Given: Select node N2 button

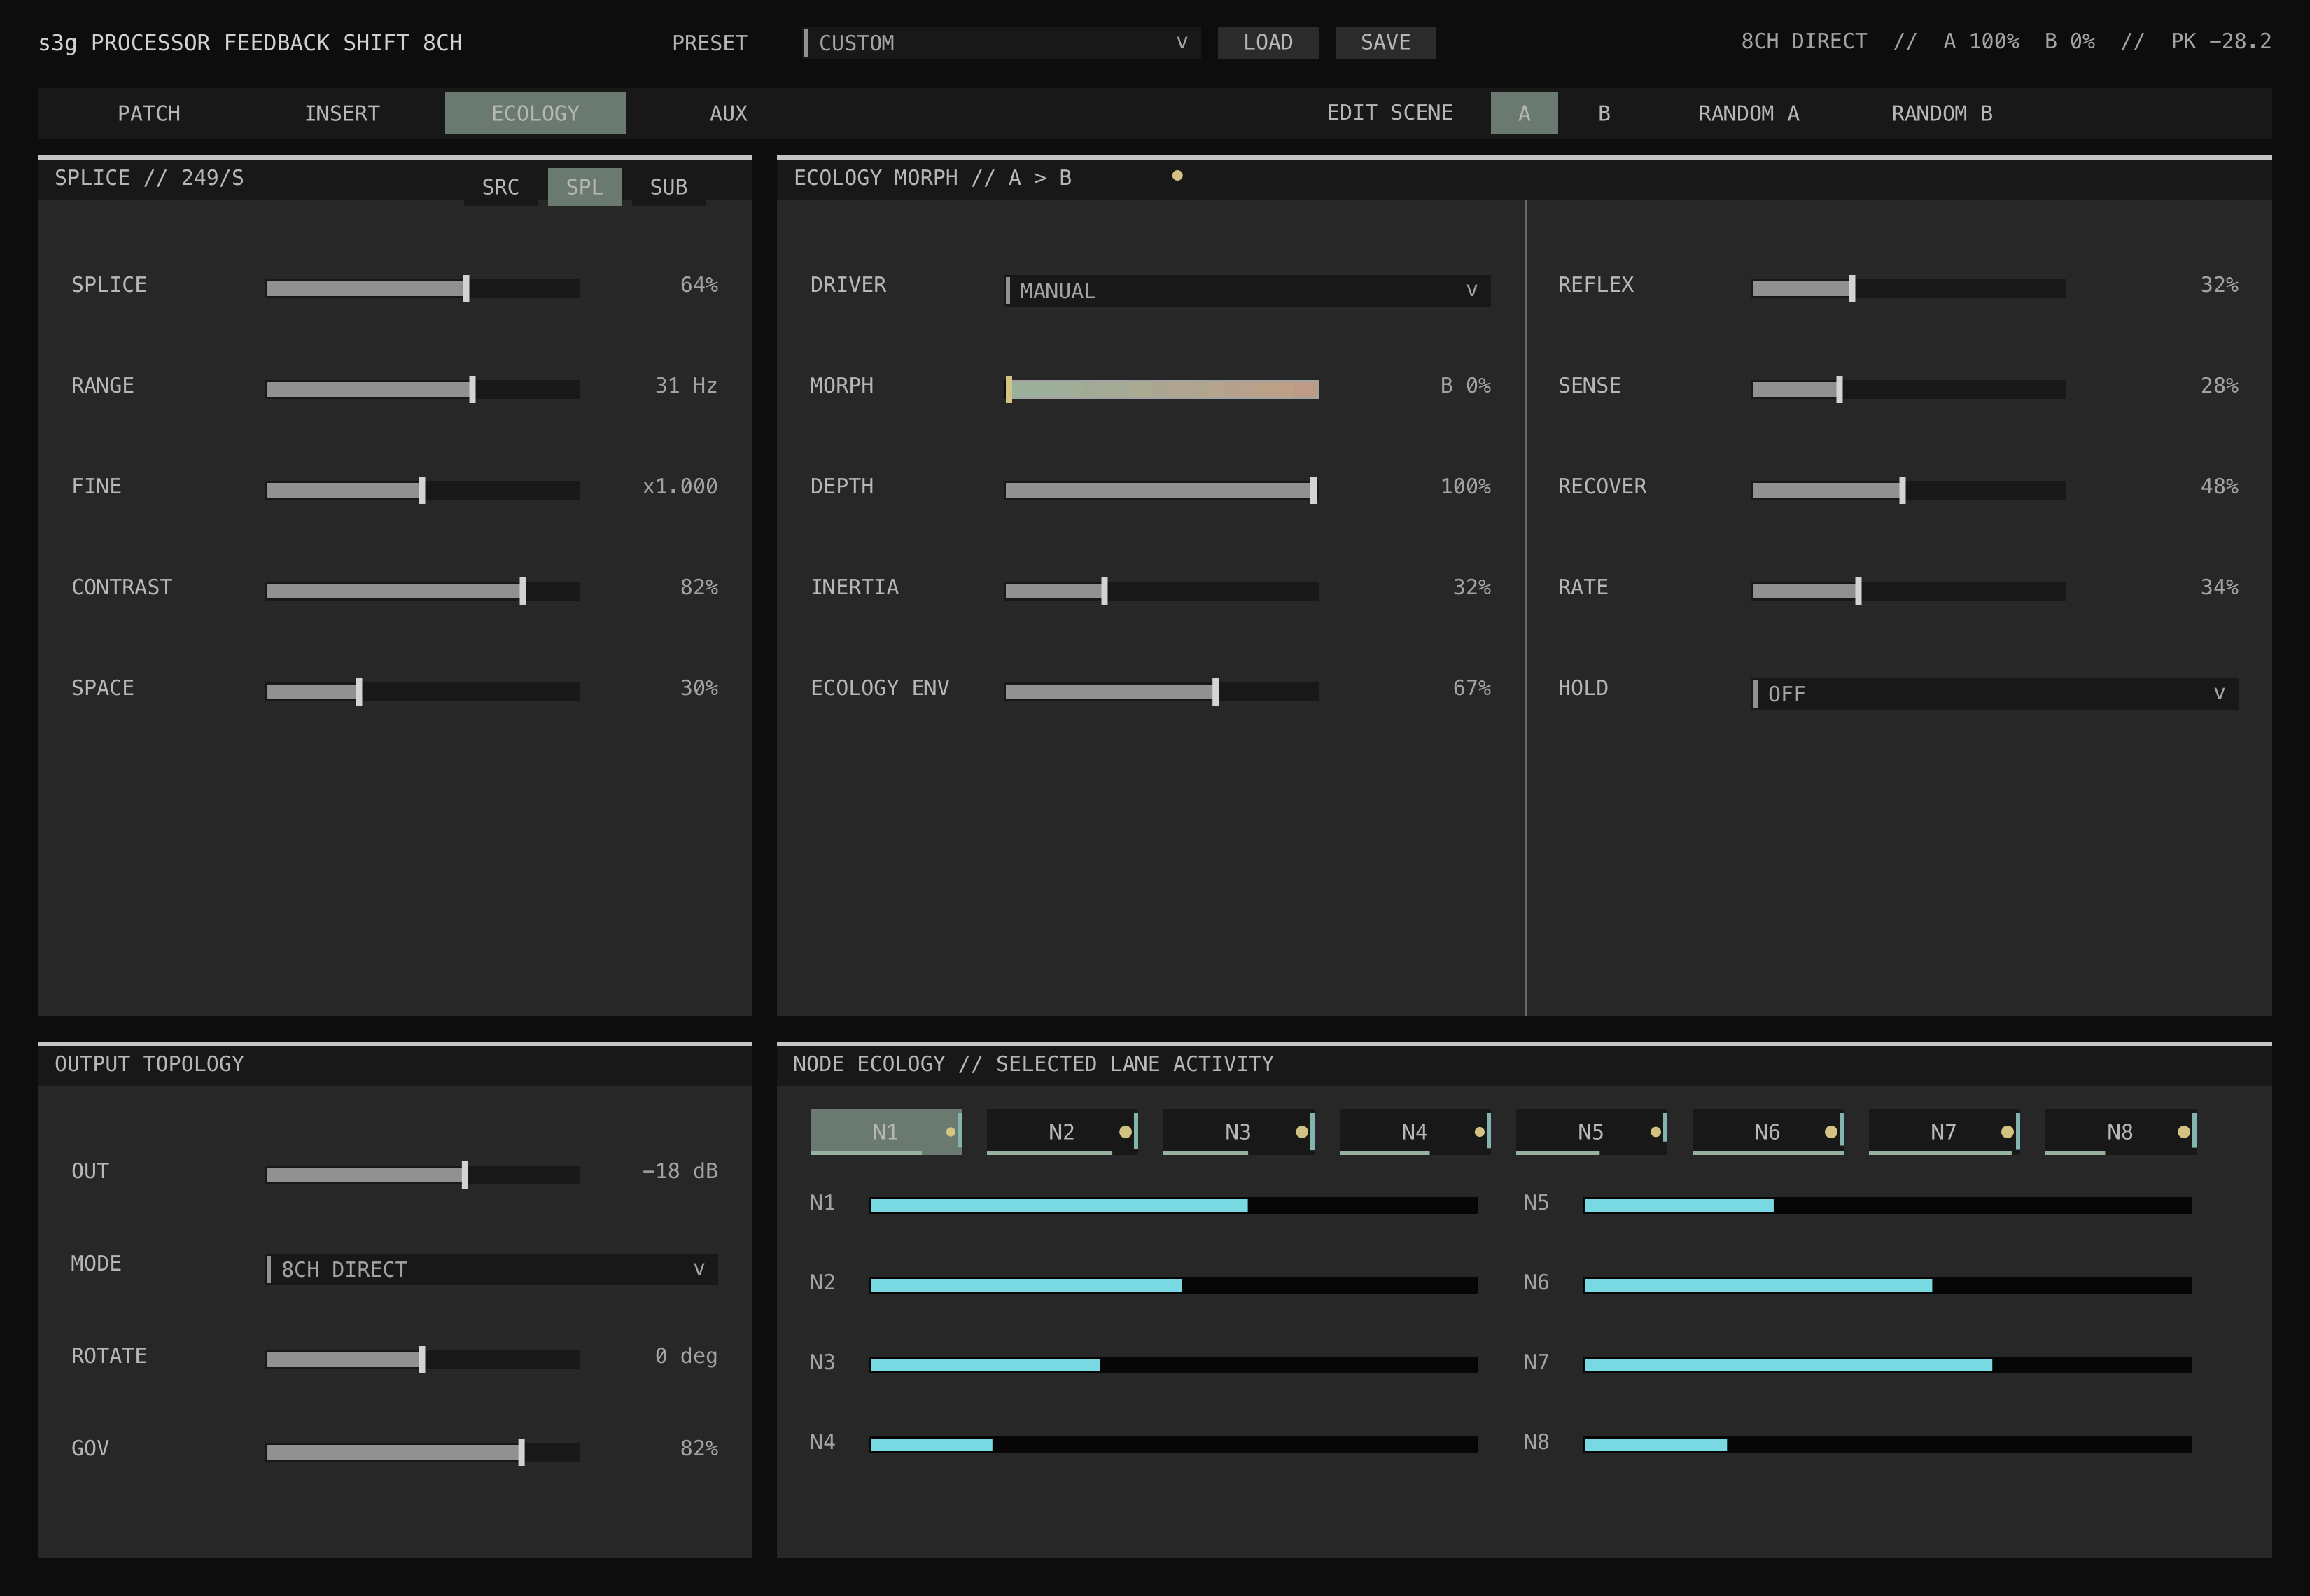Looking at the screenshot, I should pyautogui.click(x=1062, y=1132).
